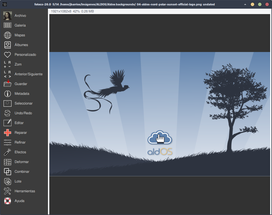
Task: Maximize window with green button
Action: 260,4
